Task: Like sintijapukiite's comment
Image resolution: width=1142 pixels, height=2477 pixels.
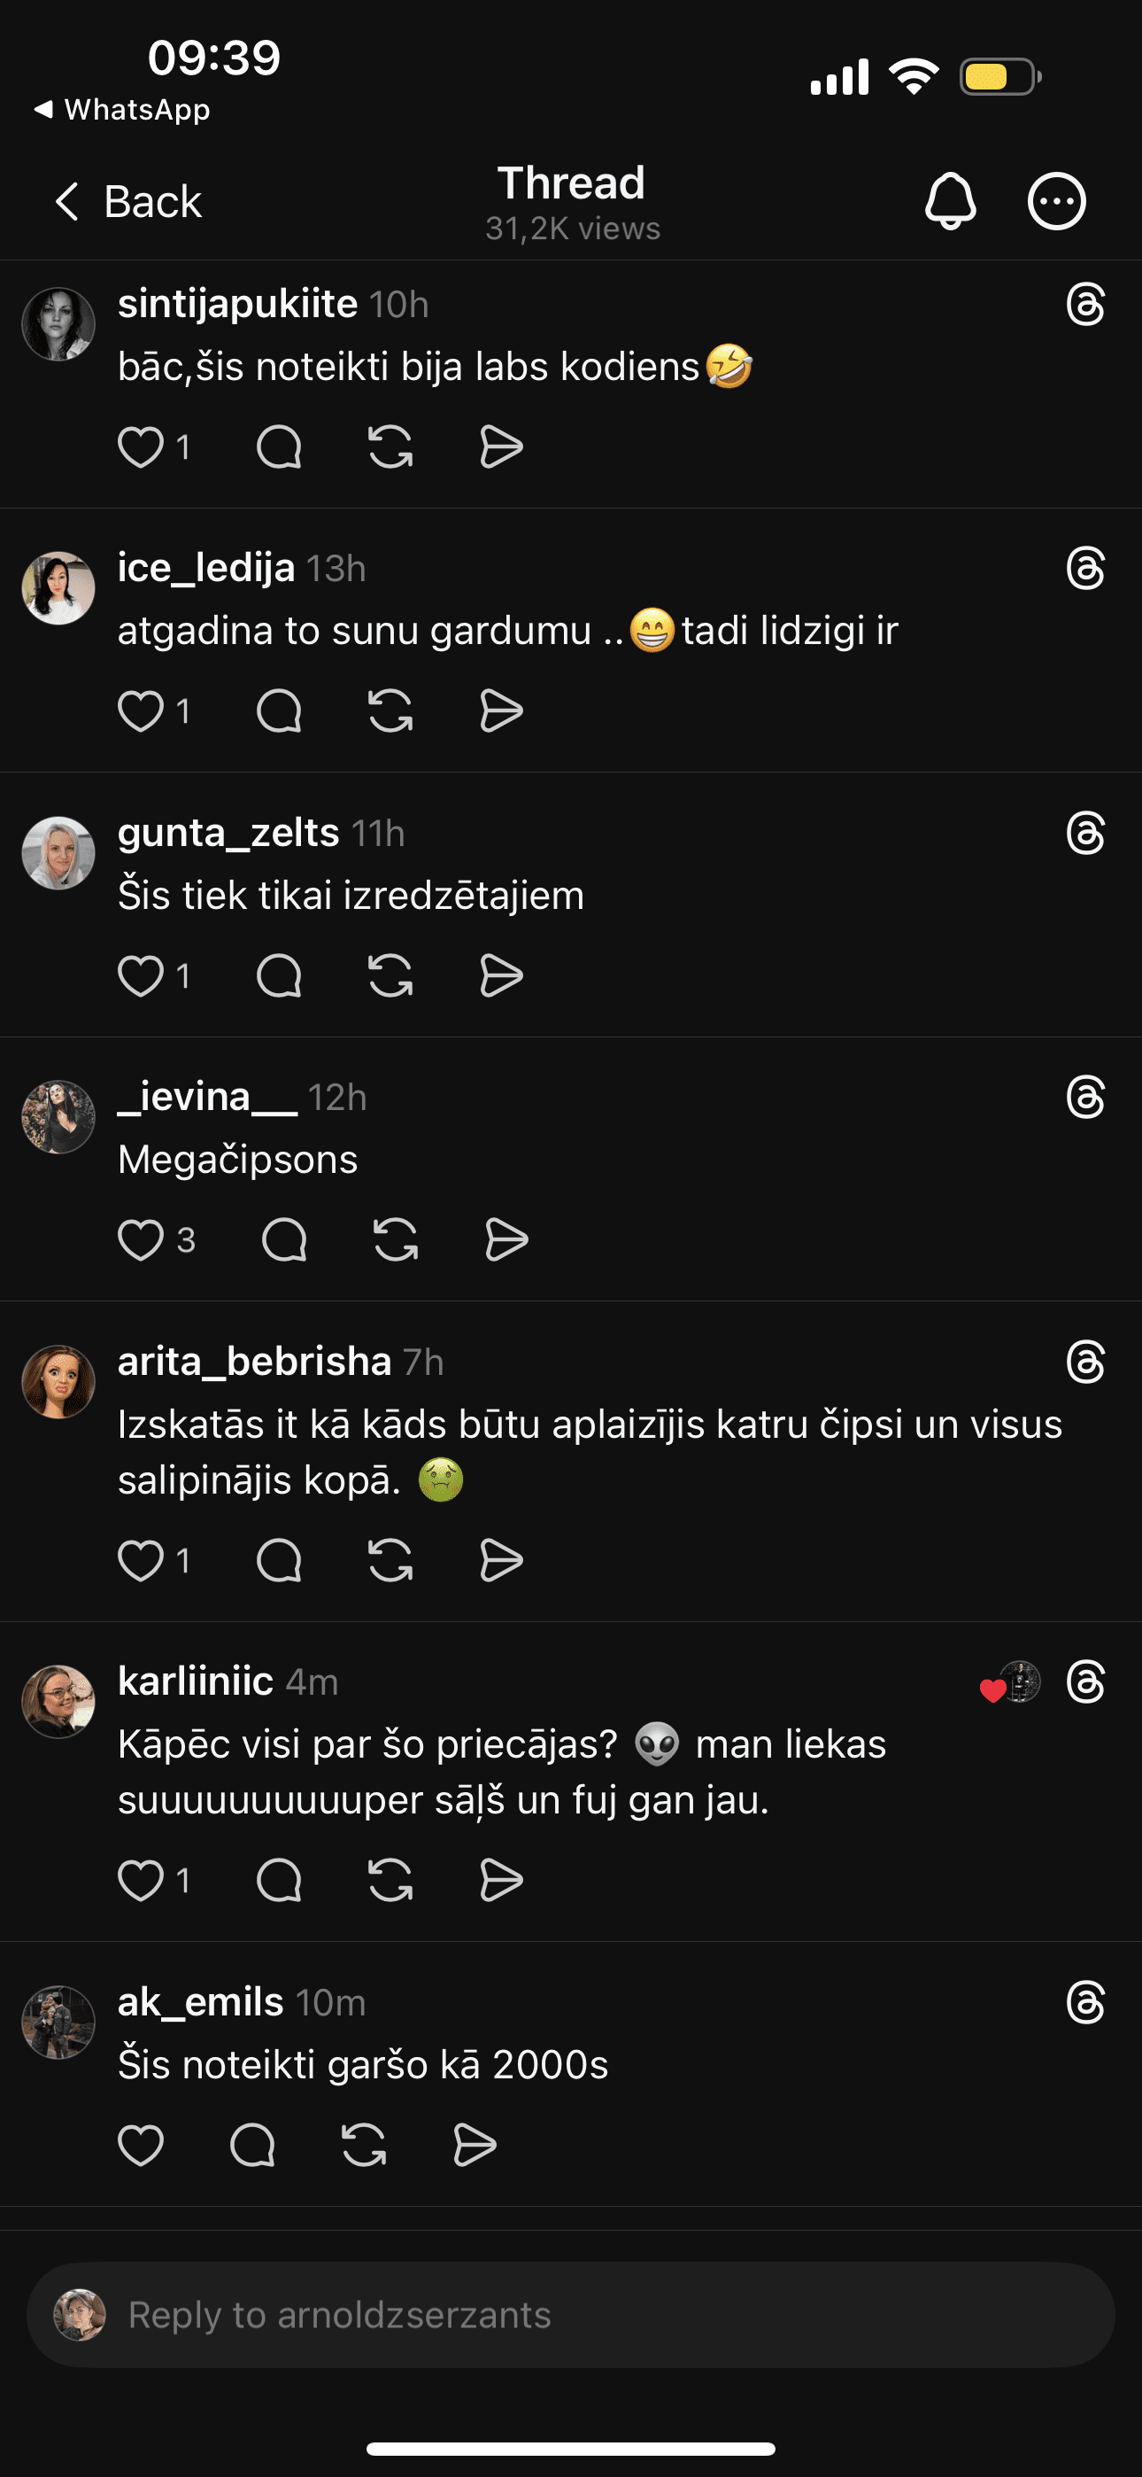Action: (141, 447)
